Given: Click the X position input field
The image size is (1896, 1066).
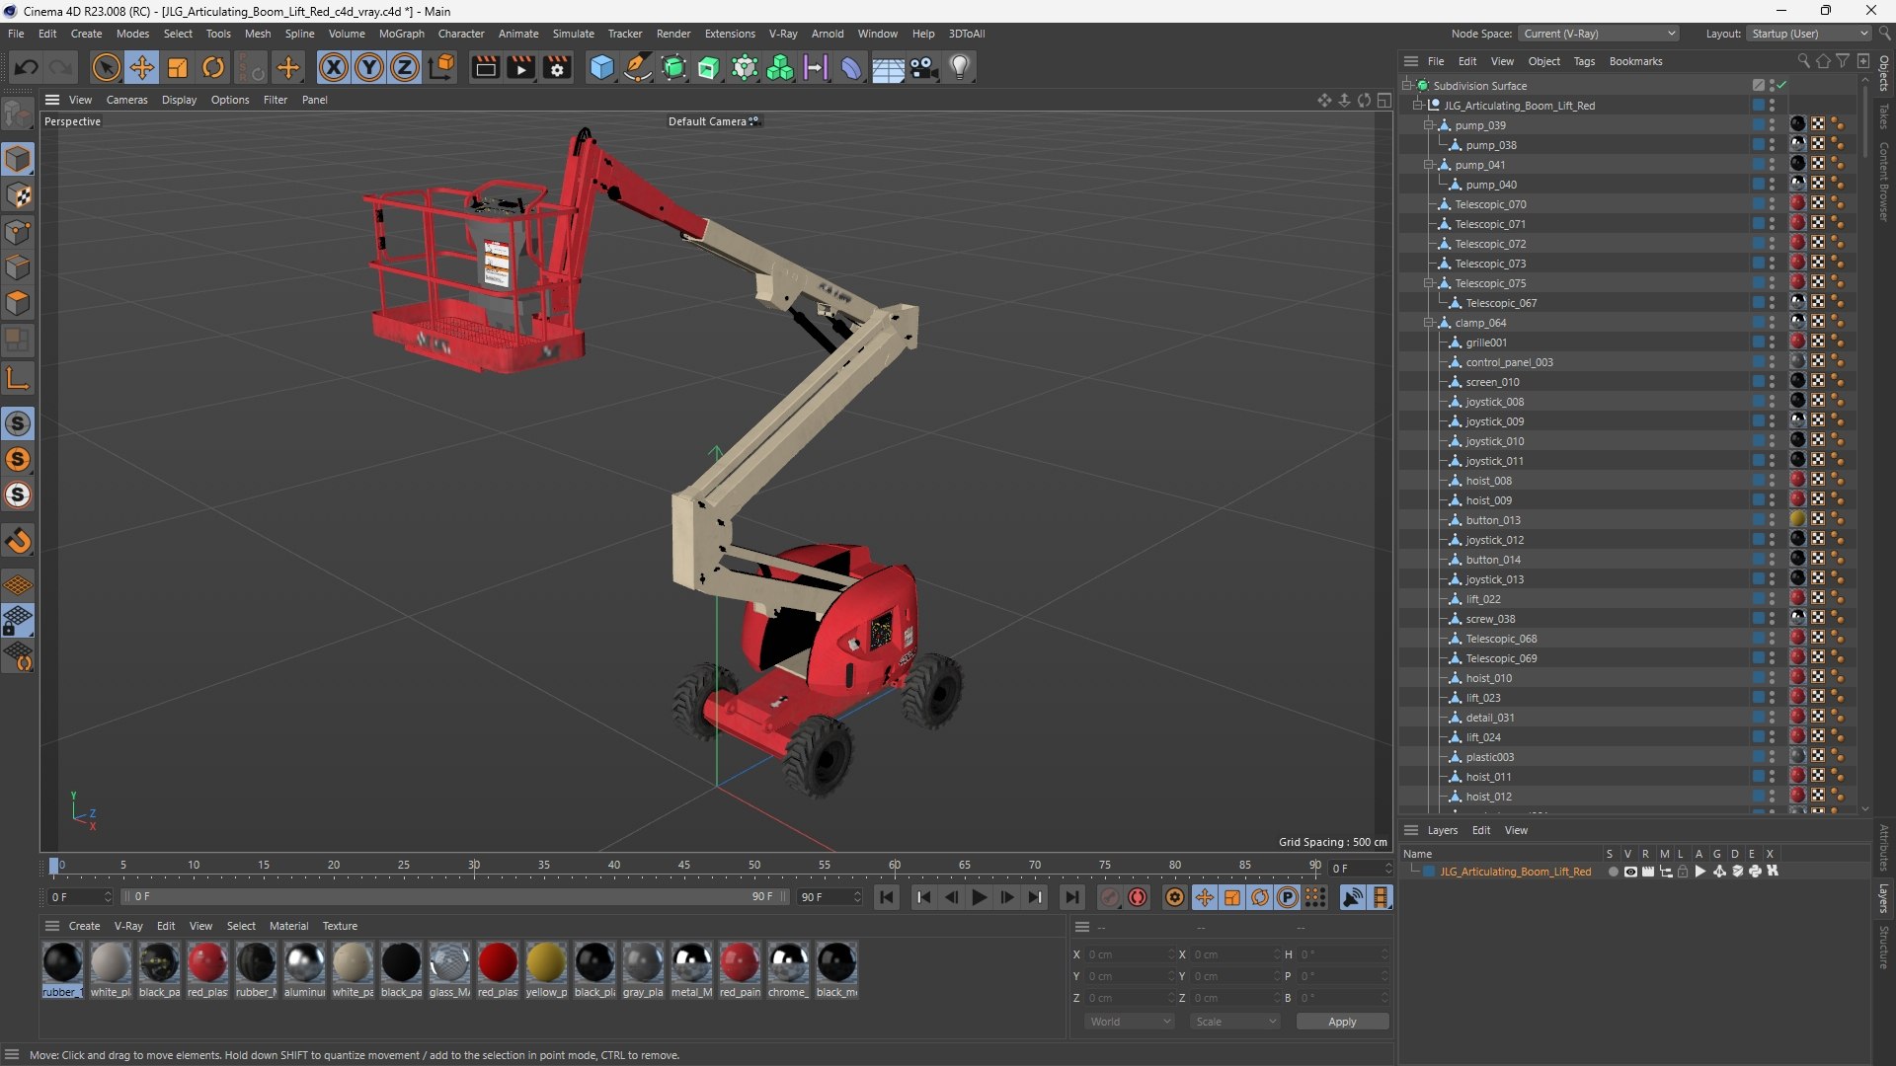Looking at the screenshot, I should click(x=1130, y=954).
